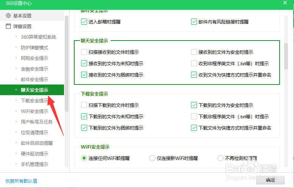Image resolution: width=294 pixels, height=188 pixels.
Task: Select 不再检测和提醒 radio option
Action: [x=220, y=158]
